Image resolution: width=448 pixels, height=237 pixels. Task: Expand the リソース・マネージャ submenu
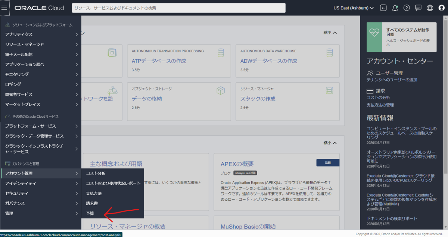point(40,44)
